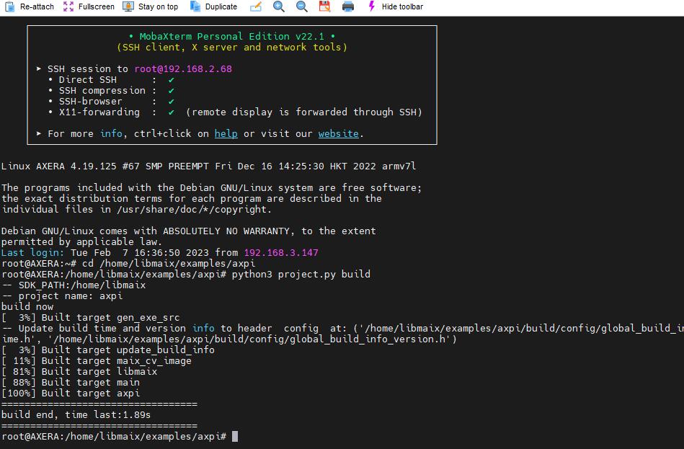Viewport: 684px width, 449px height.
Task: Click the last login IP 192.168.3.147
Action: 281,253
